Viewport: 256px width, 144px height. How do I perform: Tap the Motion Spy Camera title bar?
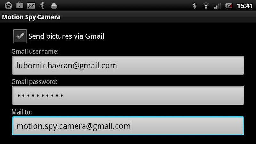point(128,17)
